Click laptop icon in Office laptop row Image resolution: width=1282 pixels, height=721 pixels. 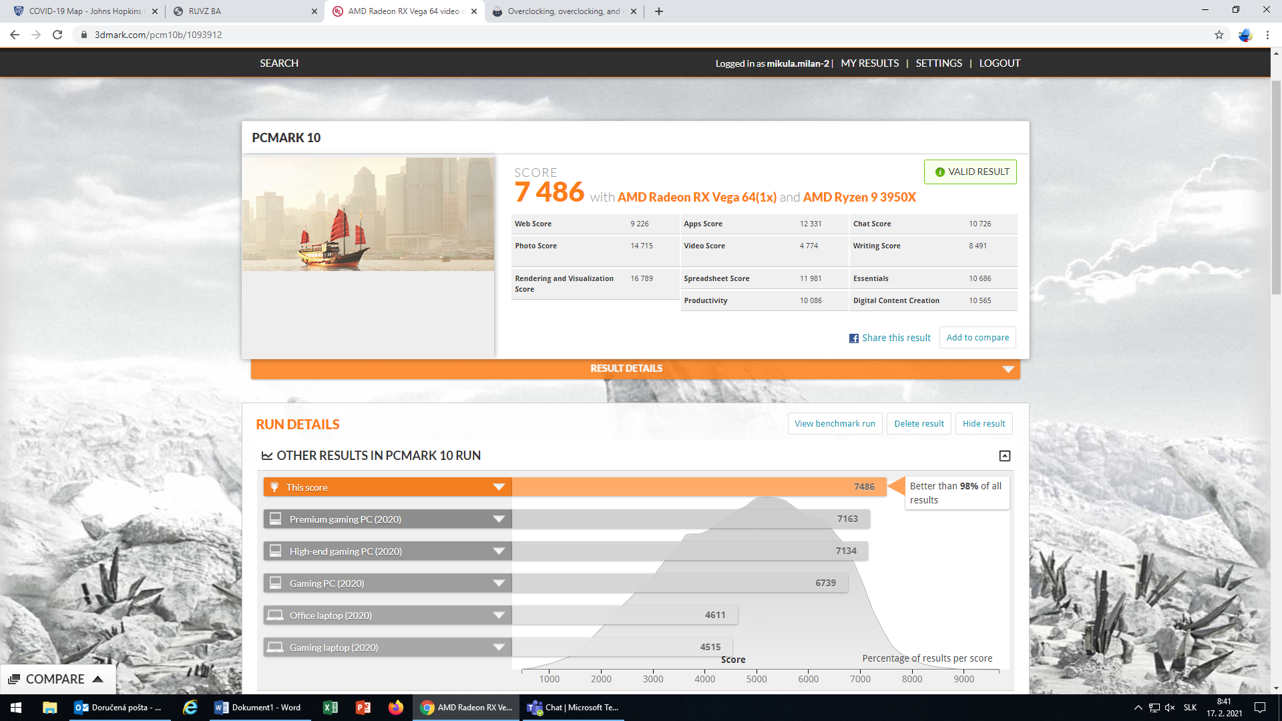click(275, 615)
